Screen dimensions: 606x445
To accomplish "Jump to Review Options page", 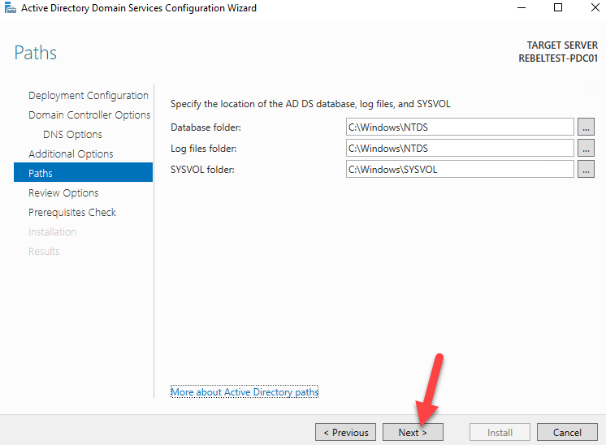I will [63, 192].
